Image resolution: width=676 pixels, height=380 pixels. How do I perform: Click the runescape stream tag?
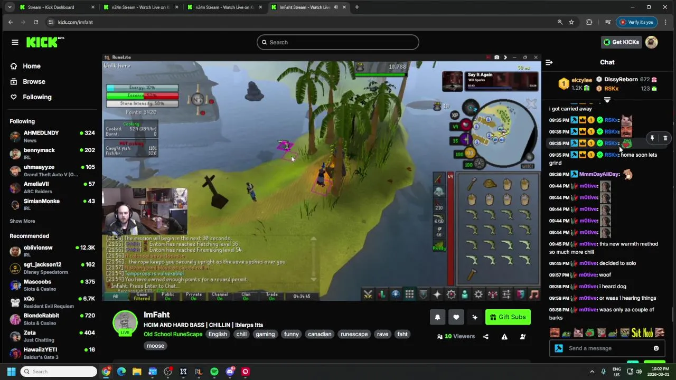click(x=354, y=334)
